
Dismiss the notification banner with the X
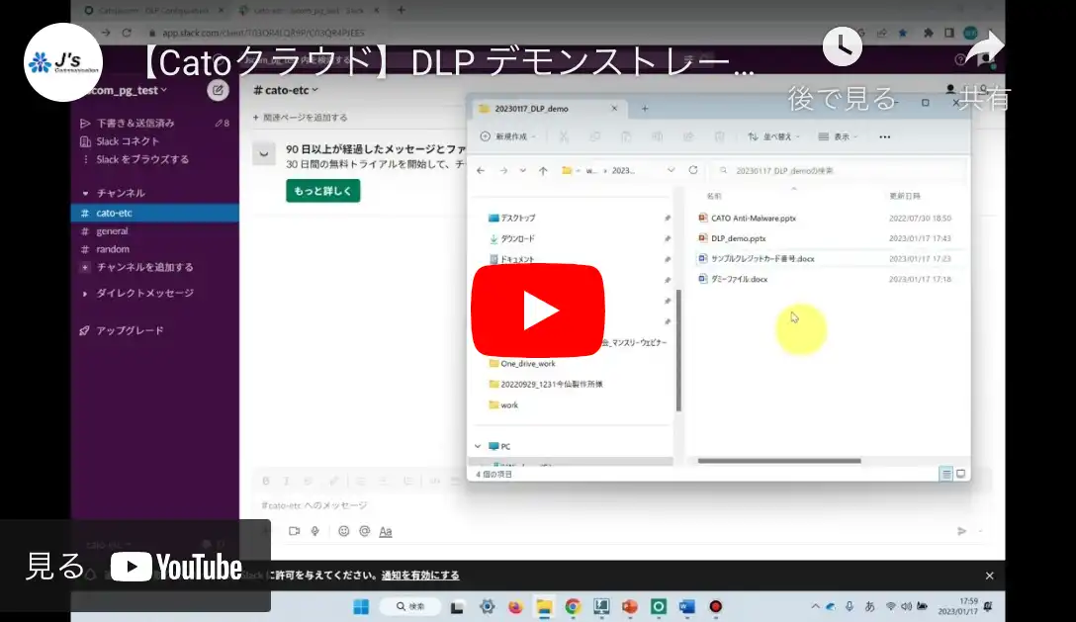(x=990, y=576)
